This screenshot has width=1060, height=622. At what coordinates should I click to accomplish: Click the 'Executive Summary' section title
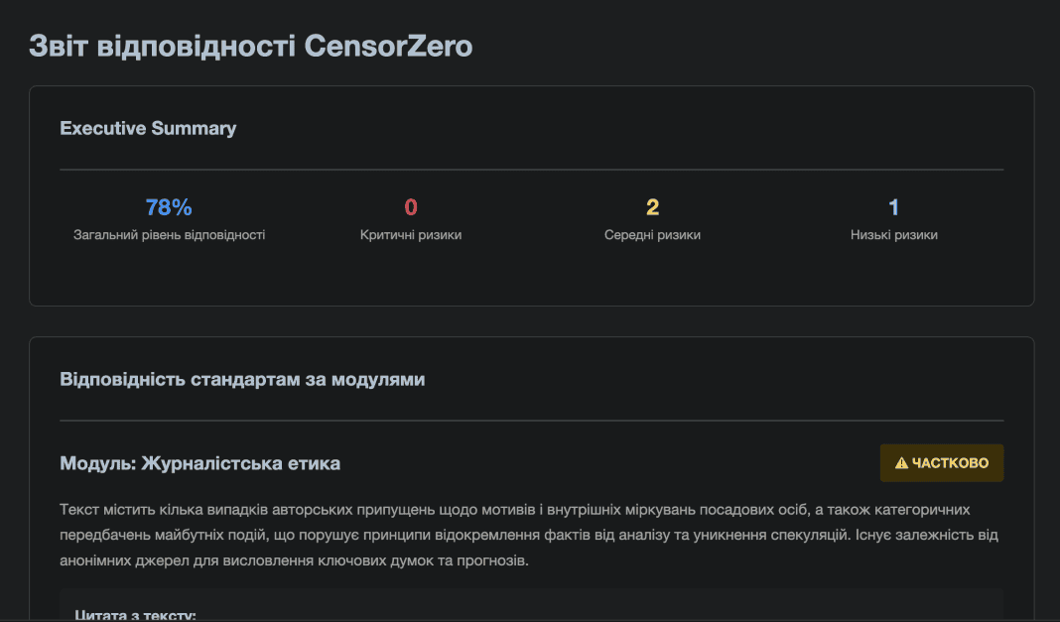click(148, 128)
